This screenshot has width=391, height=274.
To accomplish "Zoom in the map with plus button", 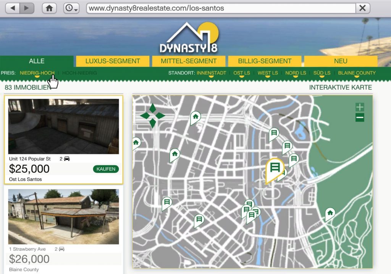I will click(x=360, y=107).
